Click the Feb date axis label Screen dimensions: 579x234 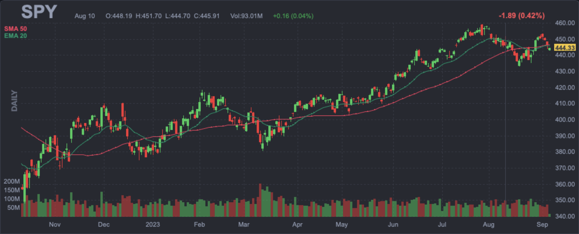199,225
